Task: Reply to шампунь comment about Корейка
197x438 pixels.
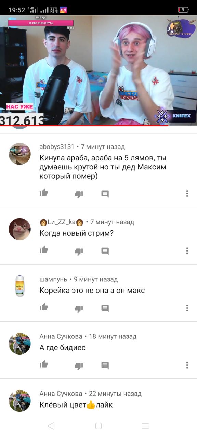Action: 105,308
